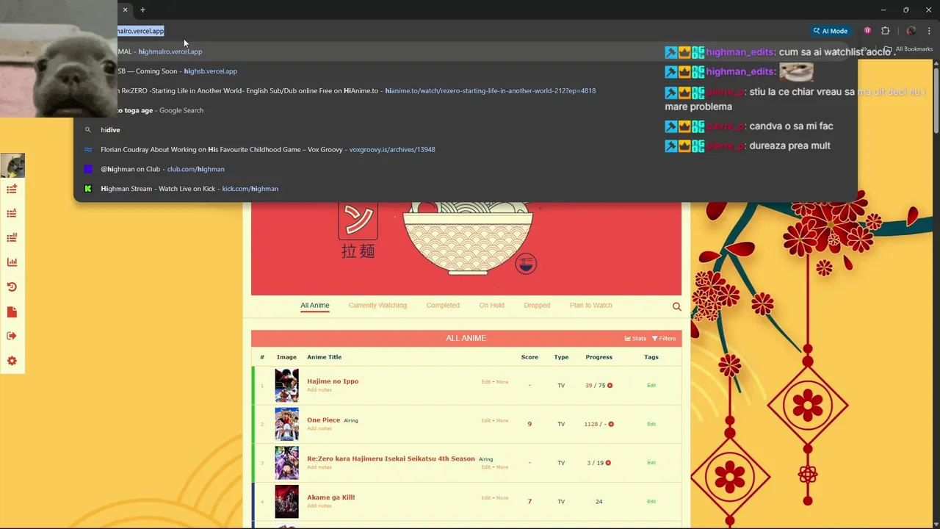The image size is (940, 529).
Task: Open the Stats link in All Anime header
Action: coord(635,339)
